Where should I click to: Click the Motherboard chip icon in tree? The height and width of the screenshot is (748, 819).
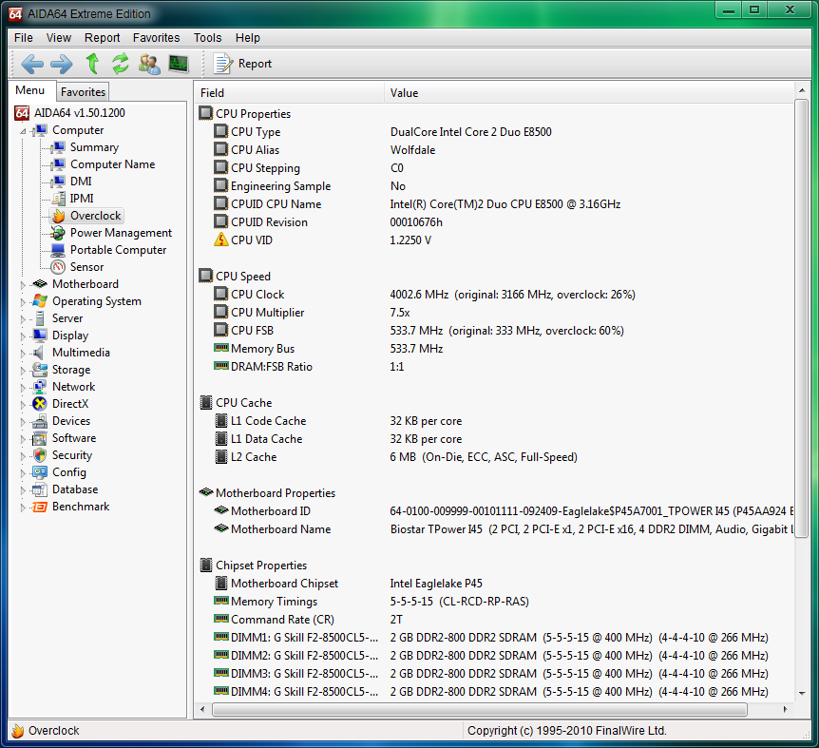[40, 283]
